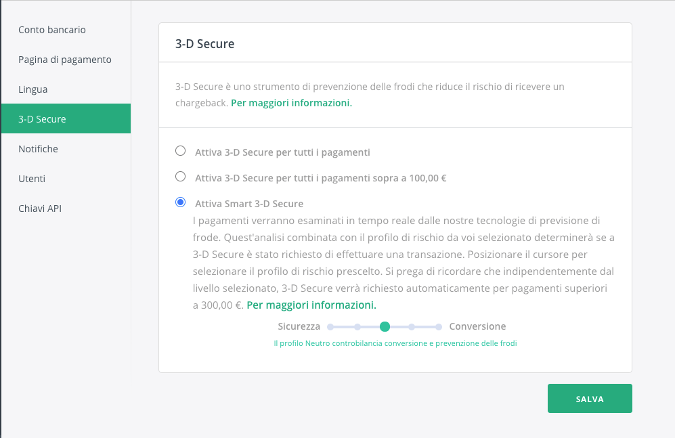
Task: Go to Pagina di pagamento section
Action: point(65,60)
